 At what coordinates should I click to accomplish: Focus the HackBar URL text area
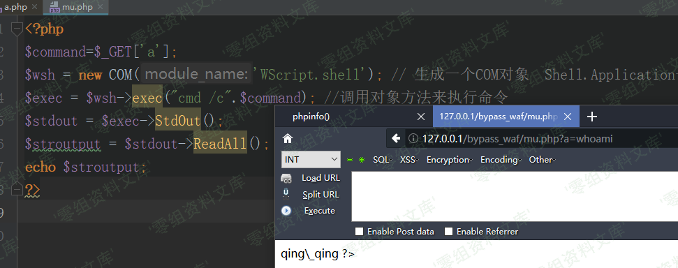[x=515, y=196]
